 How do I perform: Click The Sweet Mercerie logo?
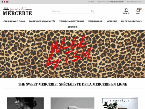point(17,11)
